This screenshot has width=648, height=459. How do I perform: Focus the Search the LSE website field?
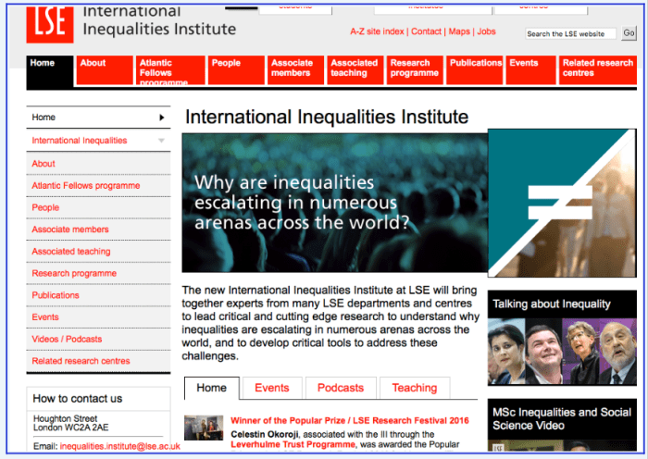[569, 33]
